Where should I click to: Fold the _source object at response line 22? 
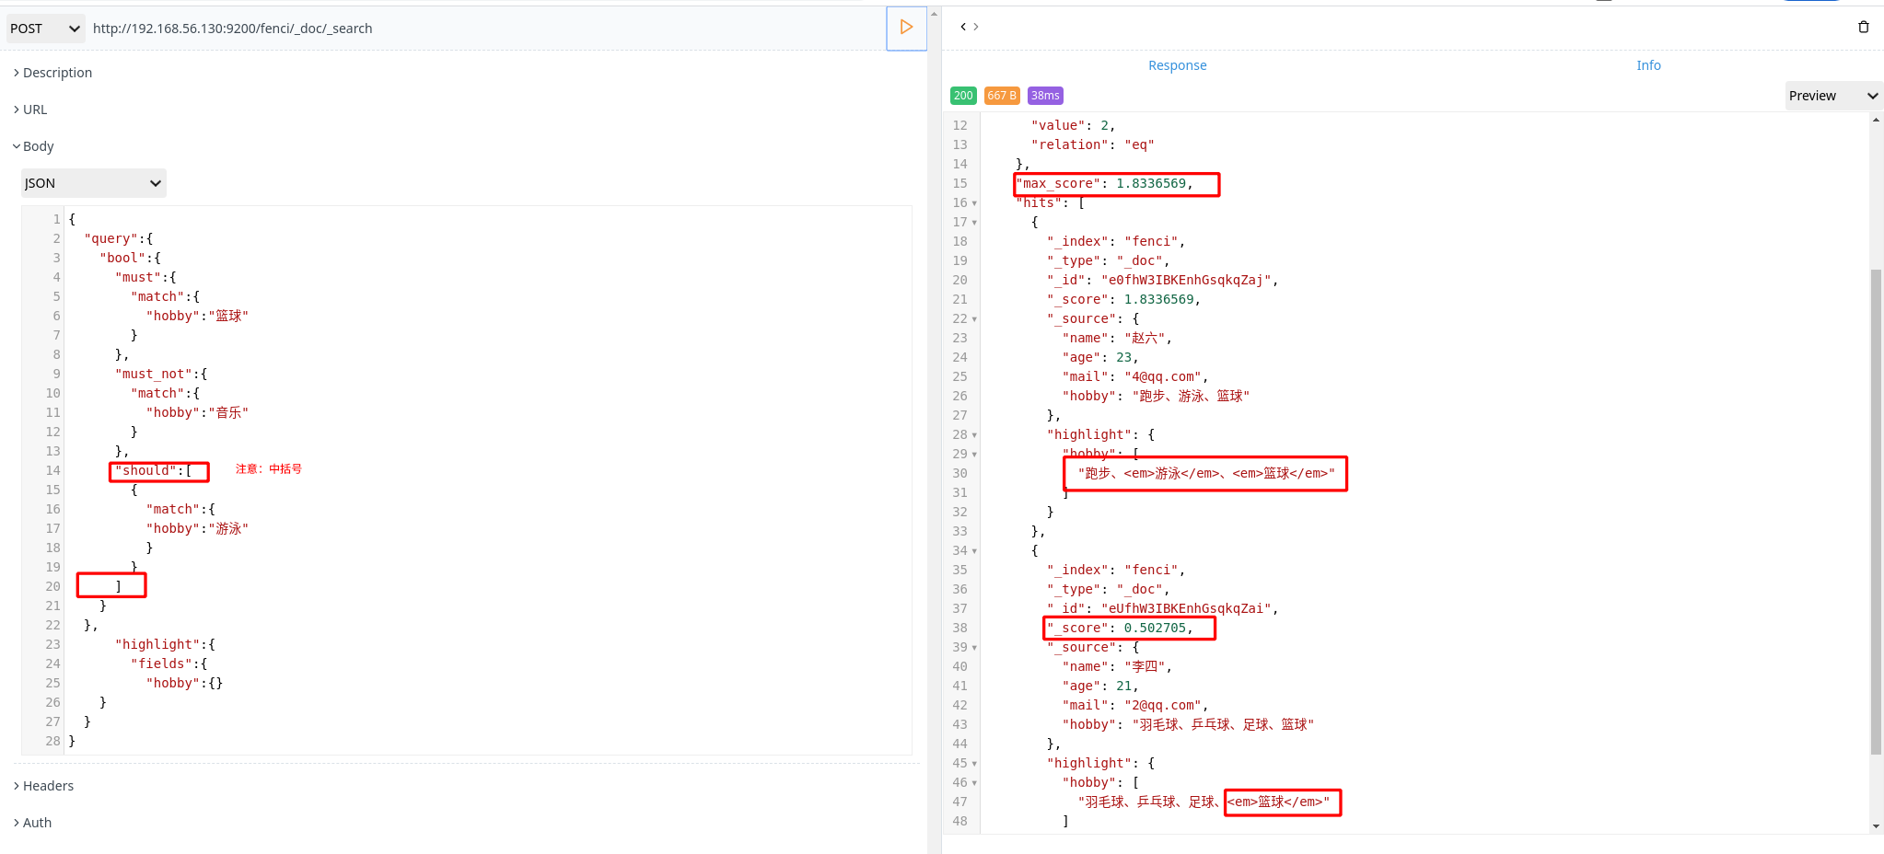(974, 318)
